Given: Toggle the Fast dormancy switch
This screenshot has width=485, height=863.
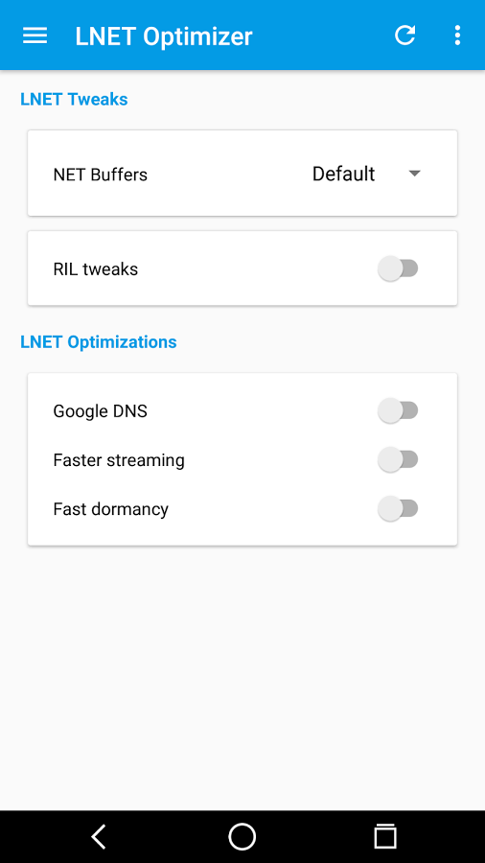Looking at the screenshot, I should pyautogui.click(x=398, y=508).
